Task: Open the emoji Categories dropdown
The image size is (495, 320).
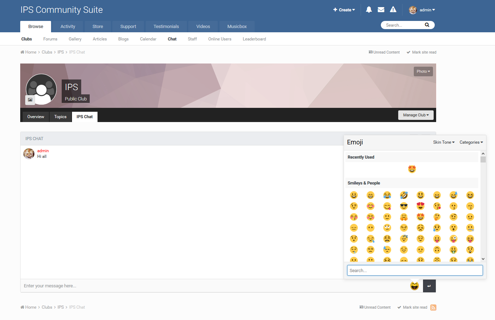Action: (x=471, y=142)
